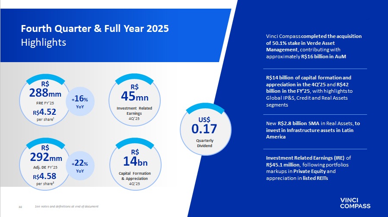This screenshot has height=217, width=388.
Task: Select the Quarterly Dividend label
Action: click(x=204, y=143)
